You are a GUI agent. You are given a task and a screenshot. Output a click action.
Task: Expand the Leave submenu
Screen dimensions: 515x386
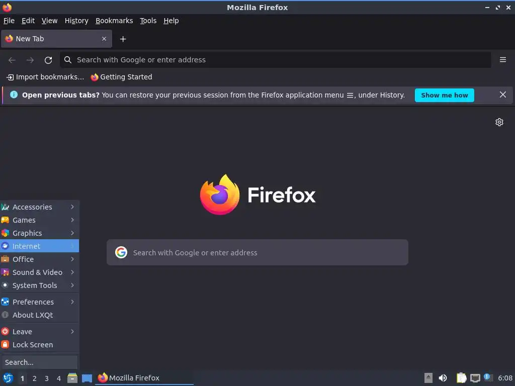tap(39, 332)
